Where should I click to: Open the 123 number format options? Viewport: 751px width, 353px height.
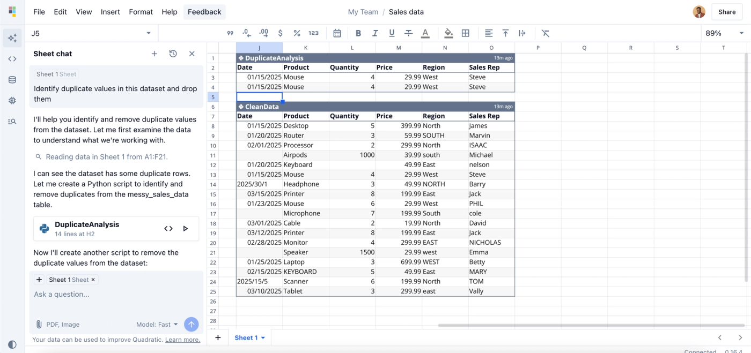click(x=314, y=33)
